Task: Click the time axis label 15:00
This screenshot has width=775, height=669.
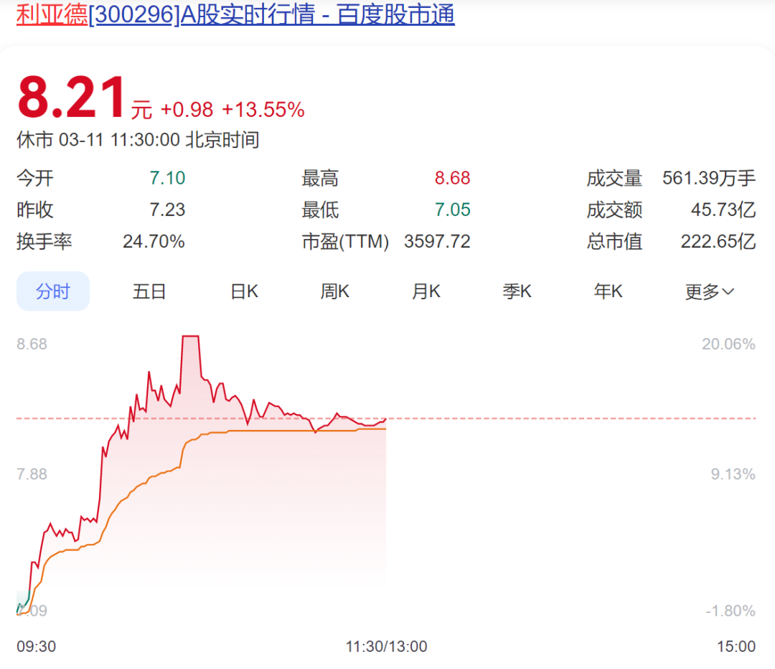Action: (736, 646)
